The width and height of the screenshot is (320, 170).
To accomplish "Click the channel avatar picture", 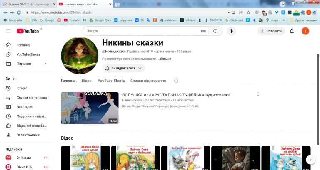I will click(80, 56).
